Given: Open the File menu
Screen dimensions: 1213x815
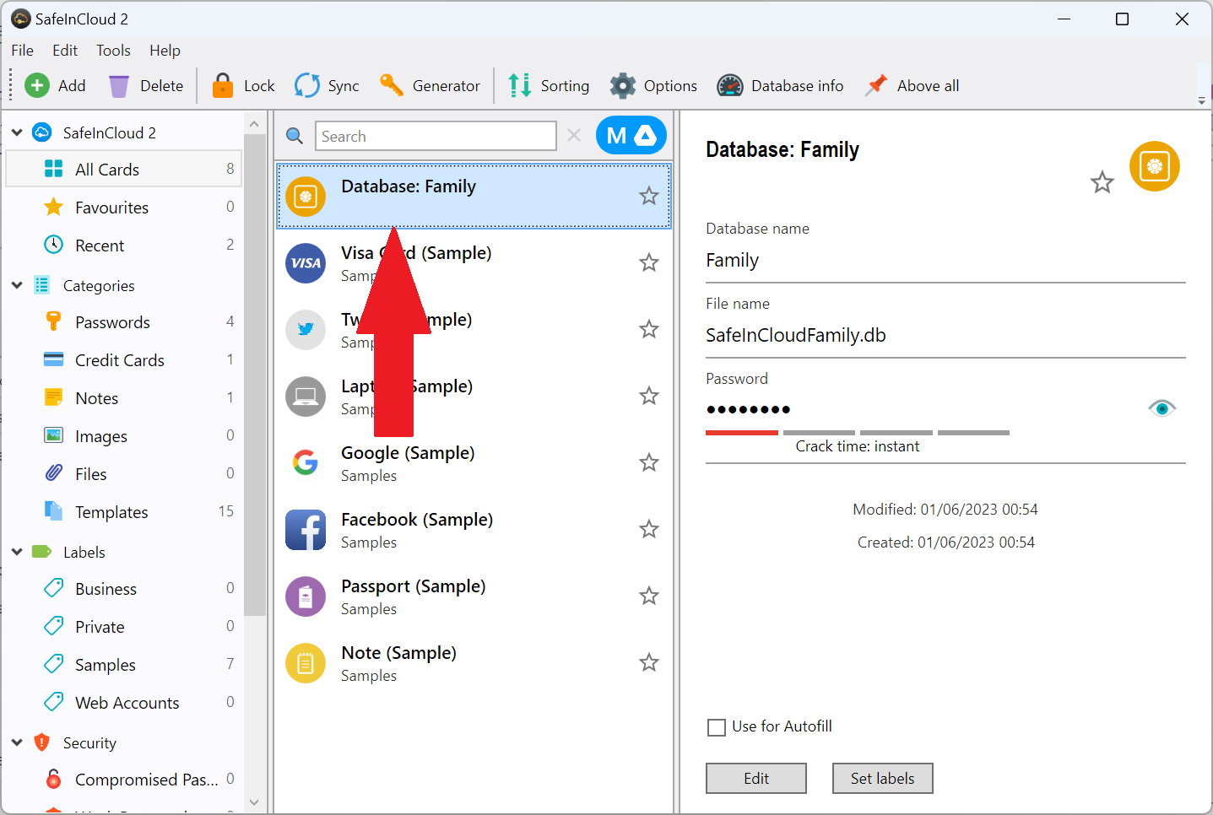Looking at the screenshot, I should 23,51.
